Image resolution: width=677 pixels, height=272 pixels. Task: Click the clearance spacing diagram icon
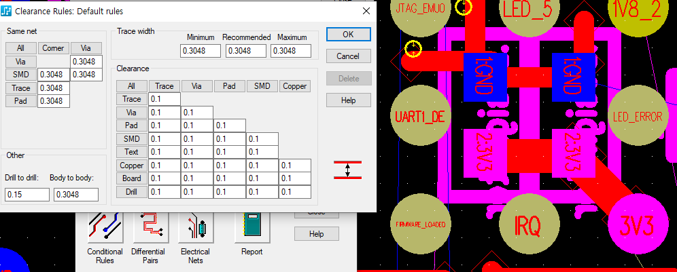[347, 170]
